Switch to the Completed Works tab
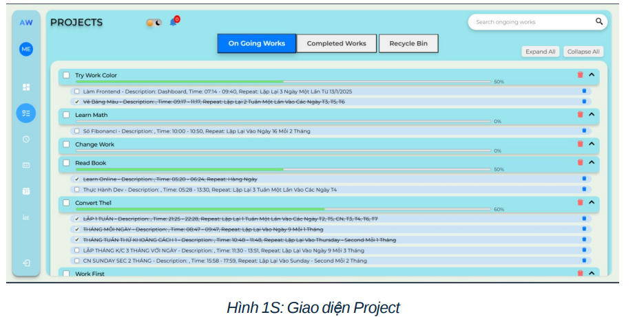The height and width of the screenshot is (317, 635). (x=336, y=43)
